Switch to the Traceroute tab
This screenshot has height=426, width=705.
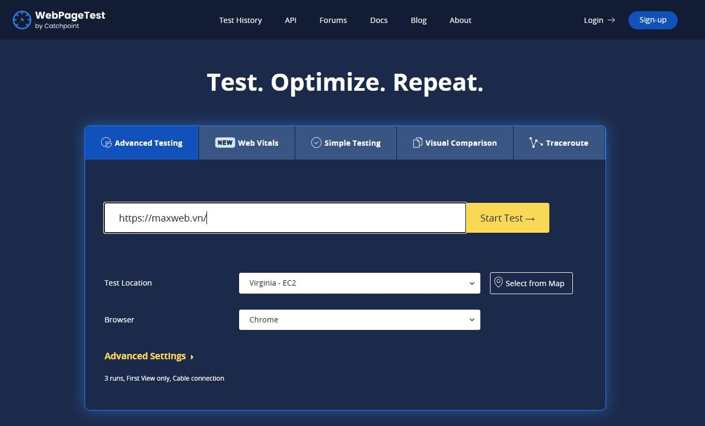[x=559, y=143]
